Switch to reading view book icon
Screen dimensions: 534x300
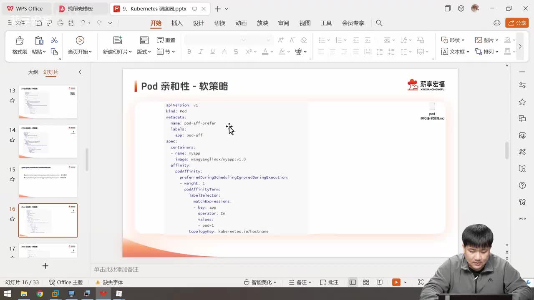click(380, 282)
